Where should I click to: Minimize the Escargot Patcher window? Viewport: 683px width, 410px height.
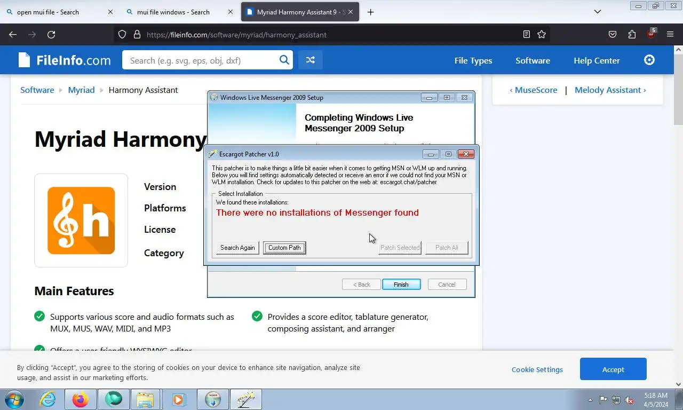[x=430, y=154]
